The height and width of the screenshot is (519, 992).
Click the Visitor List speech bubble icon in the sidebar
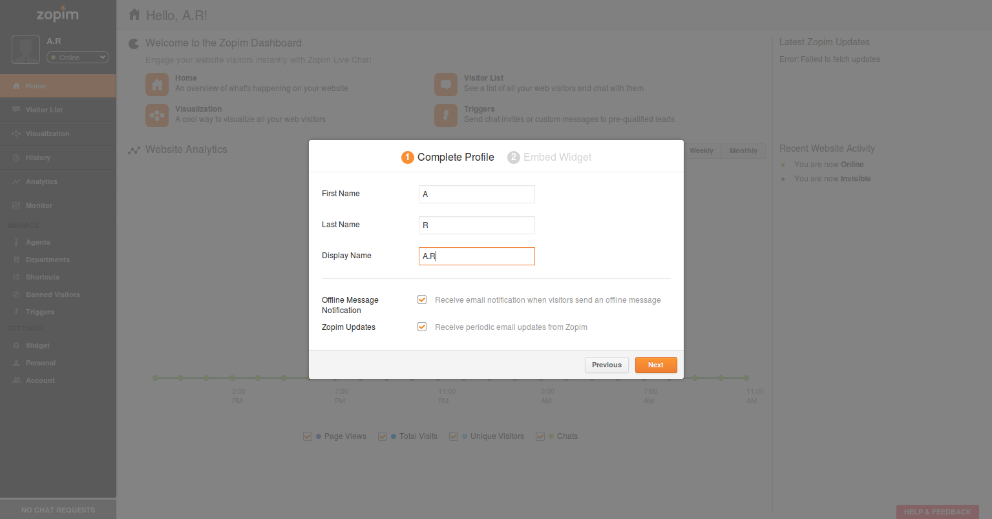16,110
